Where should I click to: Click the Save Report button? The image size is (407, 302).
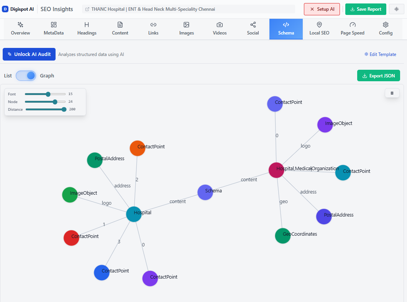[x=366, y=9]
